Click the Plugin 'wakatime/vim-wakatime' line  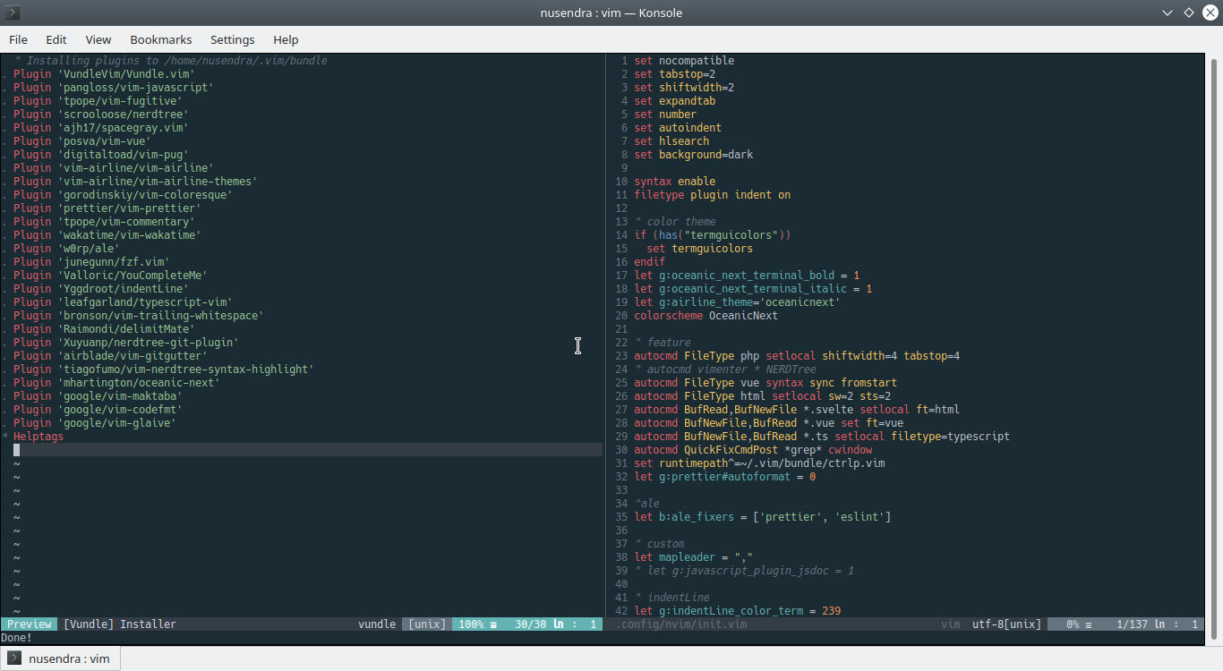click(x=107, y=235)
